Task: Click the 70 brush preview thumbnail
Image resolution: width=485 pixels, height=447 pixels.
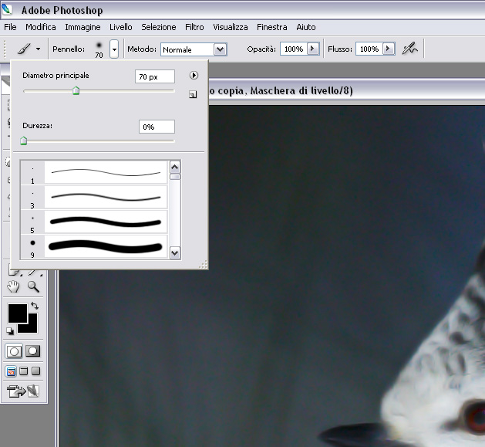Action: tap(99, 49)
